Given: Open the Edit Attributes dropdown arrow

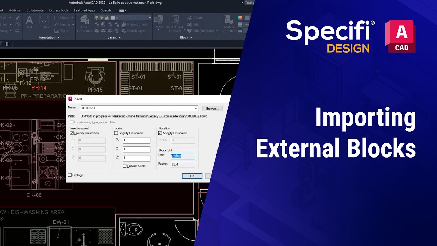Looking at the screenshot, I should [x=217, y=31].
